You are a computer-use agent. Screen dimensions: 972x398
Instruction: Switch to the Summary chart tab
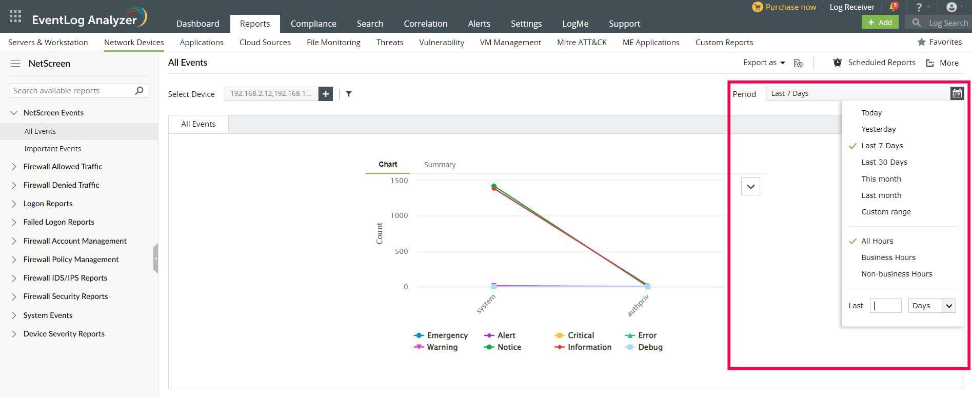(440, 165)
